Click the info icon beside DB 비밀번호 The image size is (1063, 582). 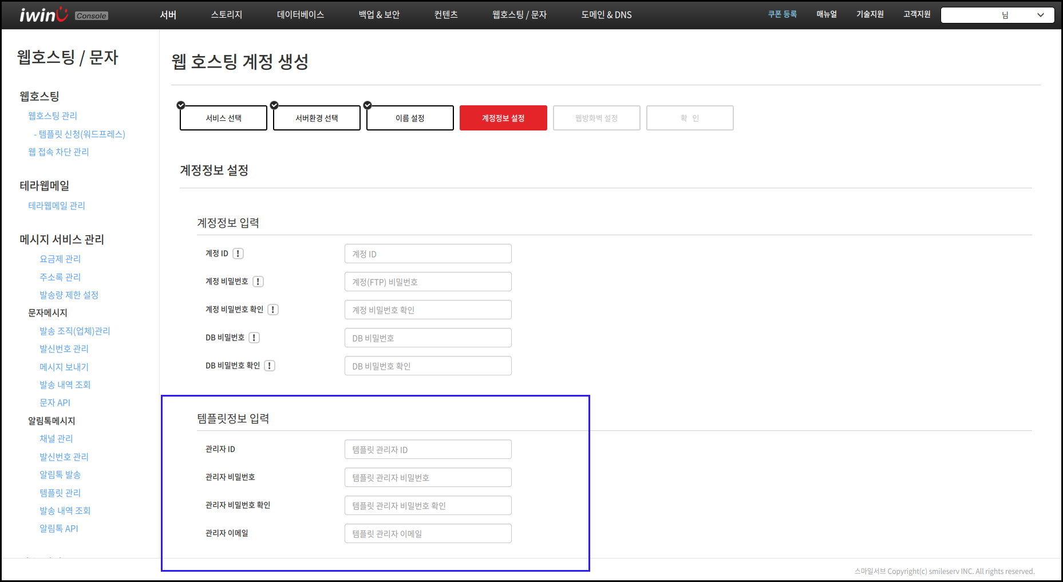(x=254, y=338)
